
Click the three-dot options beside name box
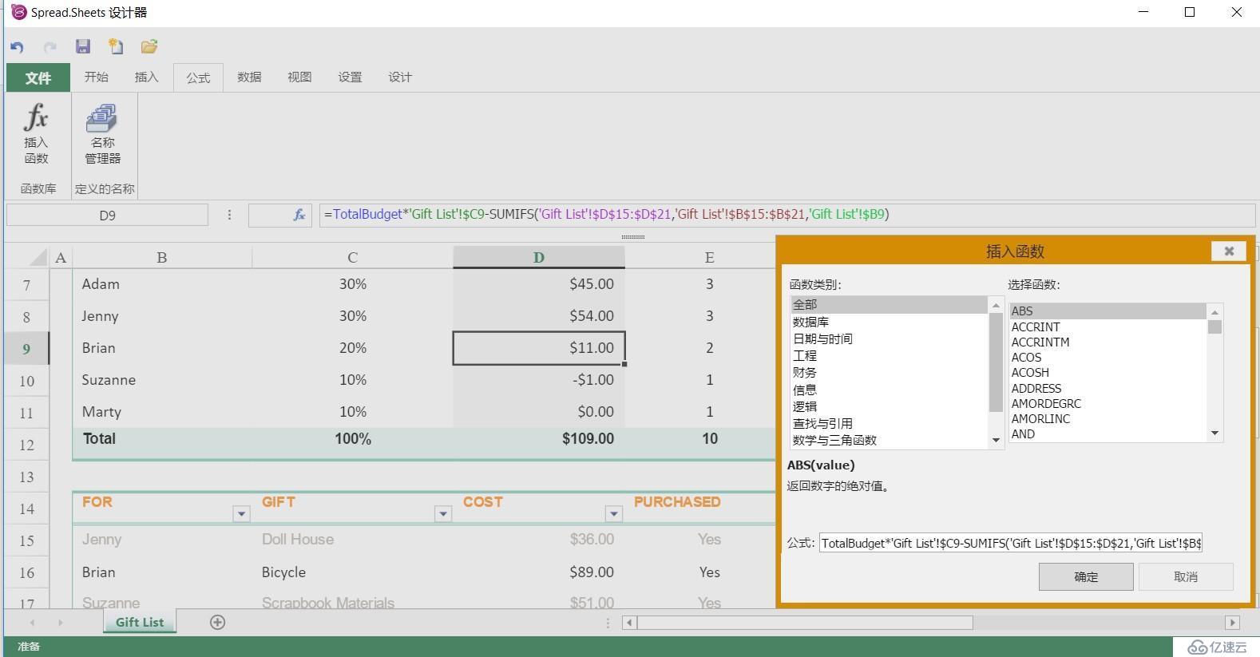point(229,215)
